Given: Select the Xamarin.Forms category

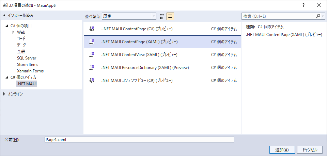Looking at the screenshot, I should click(30, 71).
